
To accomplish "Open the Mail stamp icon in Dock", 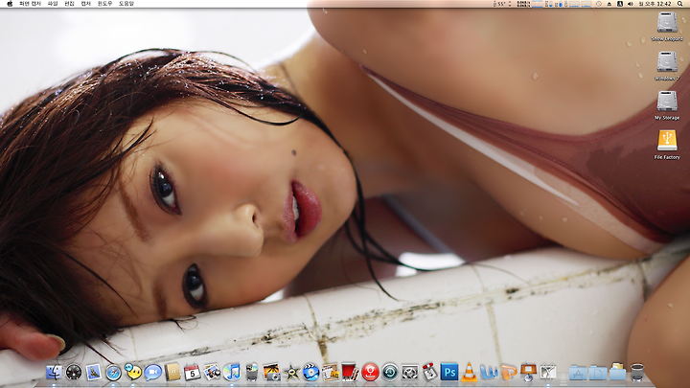I will [x=93, y=373].
